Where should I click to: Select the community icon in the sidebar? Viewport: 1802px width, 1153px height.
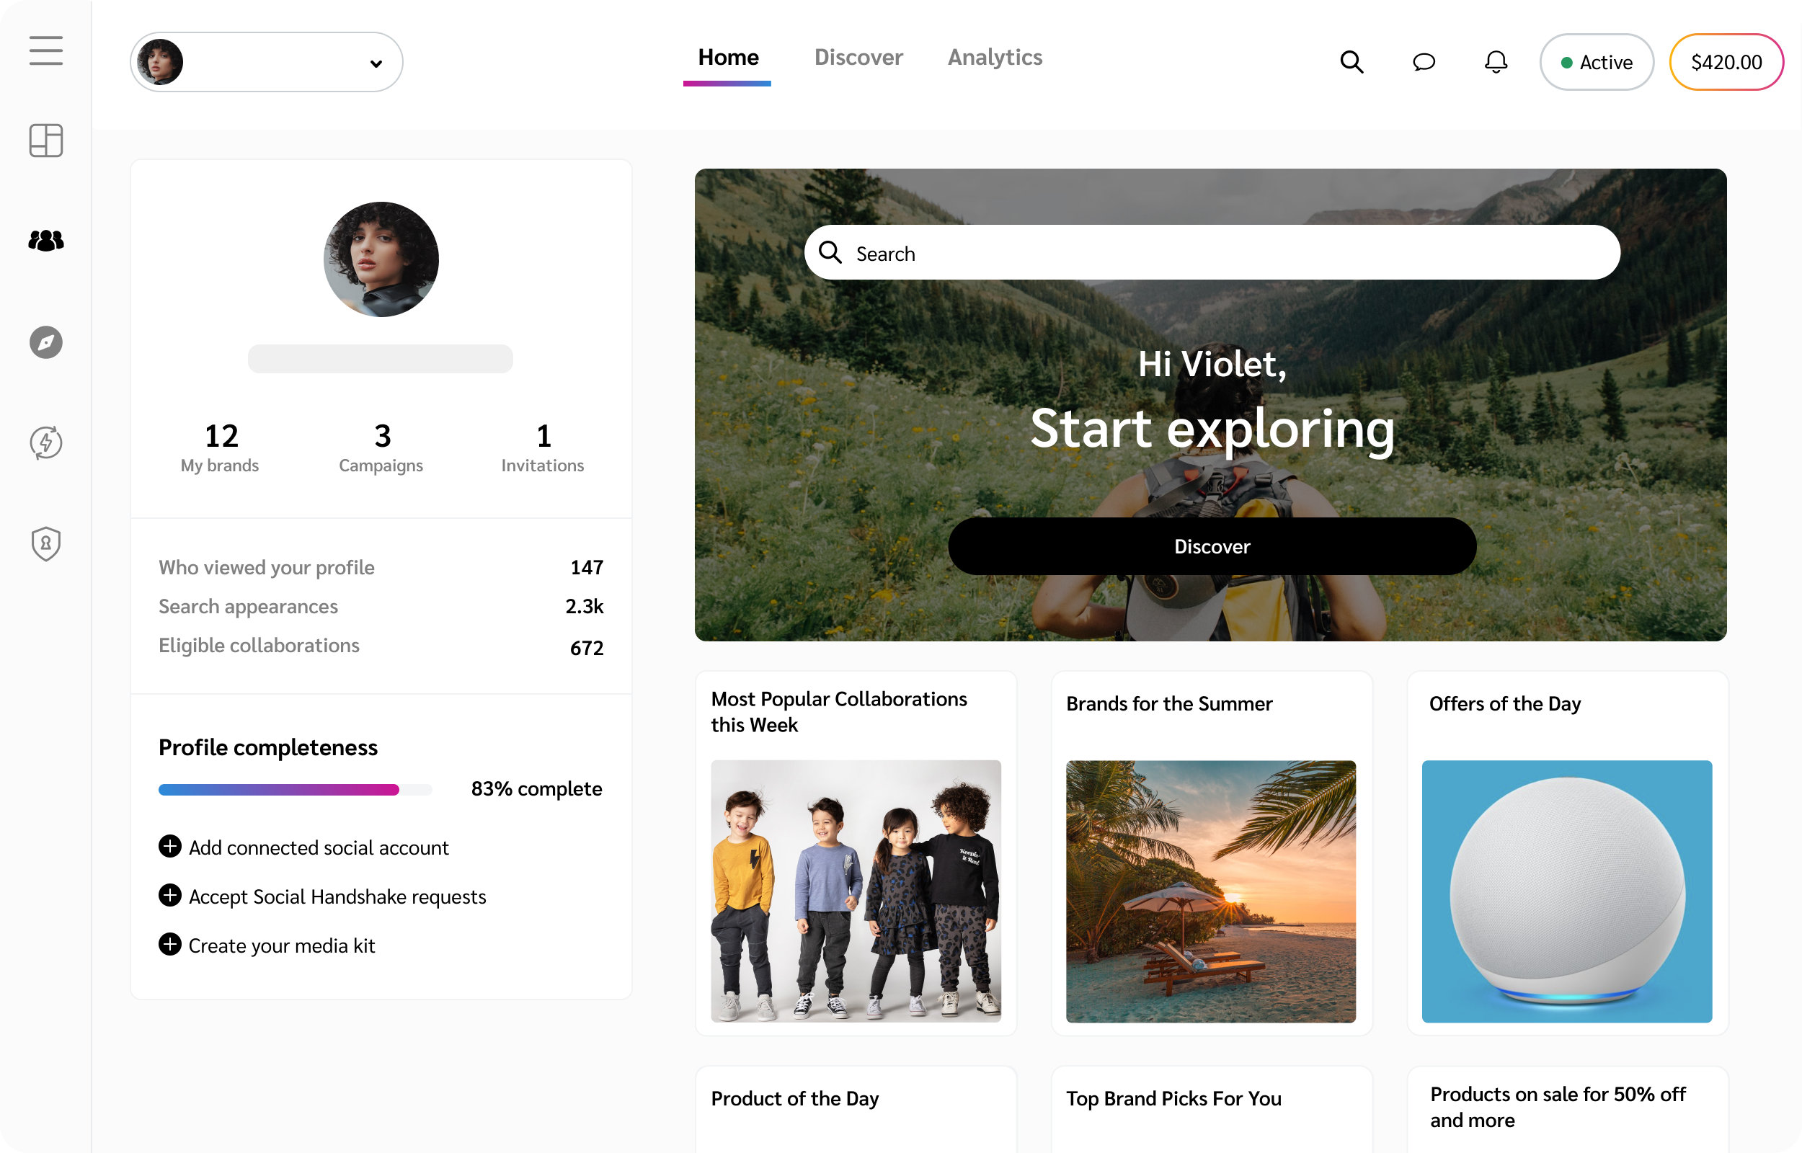tap(45, 241)
